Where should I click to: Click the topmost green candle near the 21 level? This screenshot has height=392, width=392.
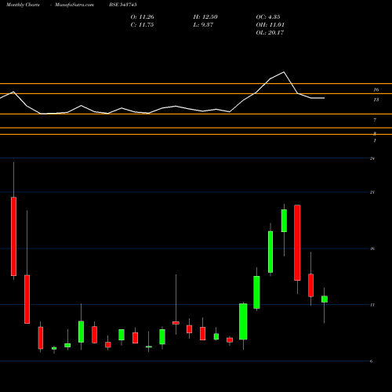click(284, 220)
